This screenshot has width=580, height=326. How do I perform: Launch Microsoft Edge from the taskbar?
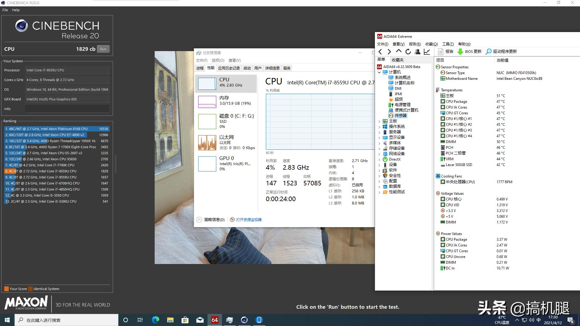155,320
